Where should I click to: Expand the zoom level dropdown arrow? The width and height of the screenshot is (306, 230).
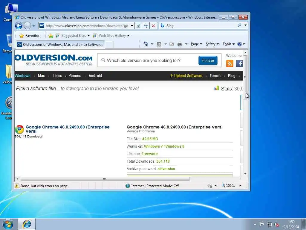(x=241, y=186)
